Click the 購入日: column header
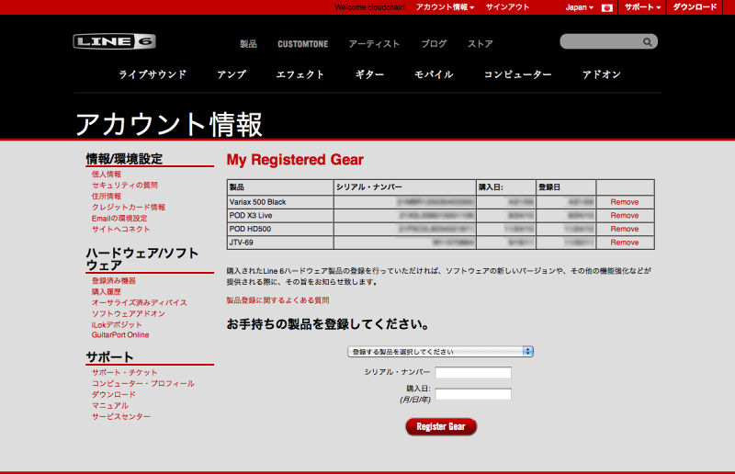735x474 pixels. [x=506, y=187]
